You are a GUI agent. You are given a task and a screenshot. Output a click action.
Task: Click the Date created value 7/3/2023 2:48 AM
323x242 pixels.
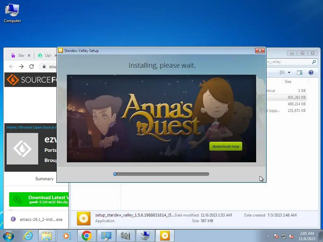pyautogui.click(x=282, y=215)
